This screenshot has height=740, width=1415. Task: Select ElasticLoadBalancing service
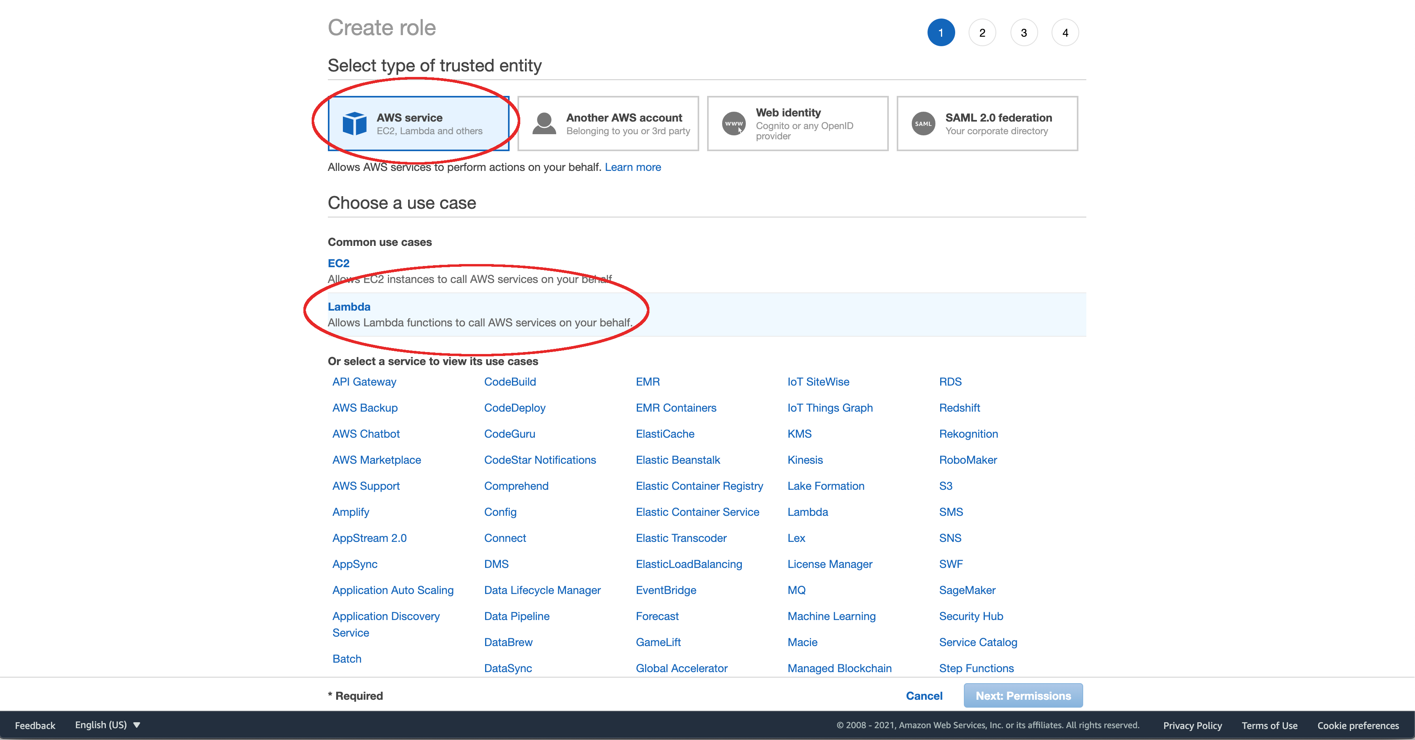click(688, 564)
